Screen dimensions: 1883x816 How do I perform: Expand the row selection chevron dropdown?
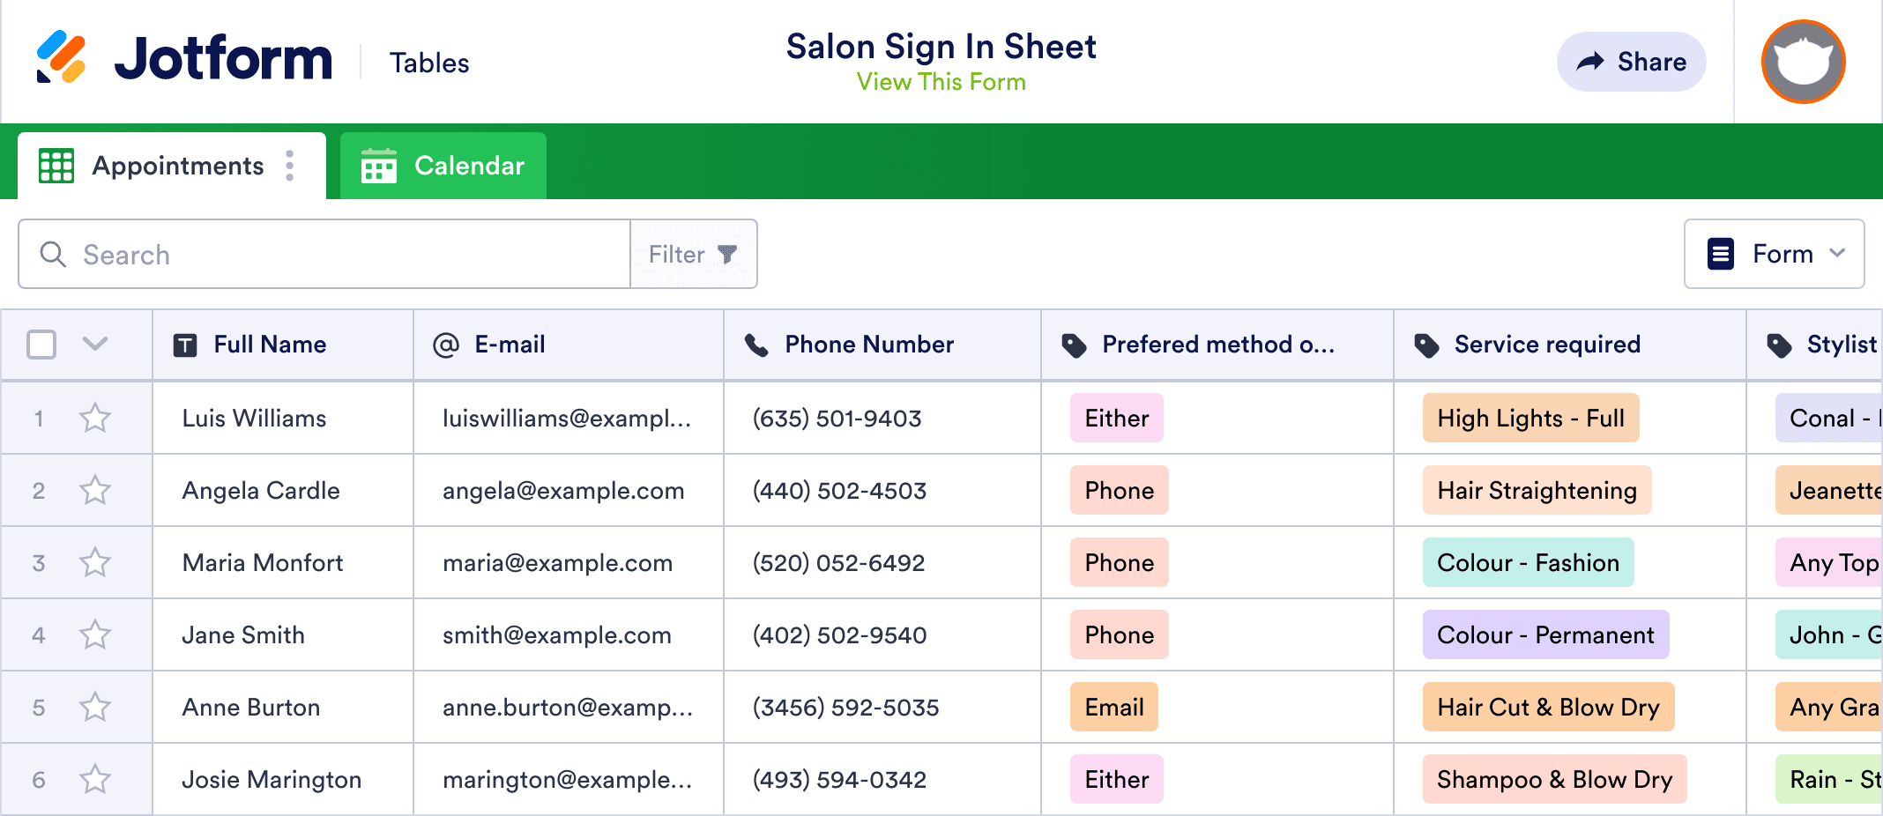95,344
